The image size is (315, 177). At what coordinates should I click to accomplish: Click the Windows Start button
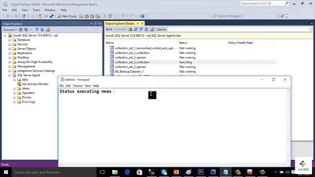(x=6, y=172)
